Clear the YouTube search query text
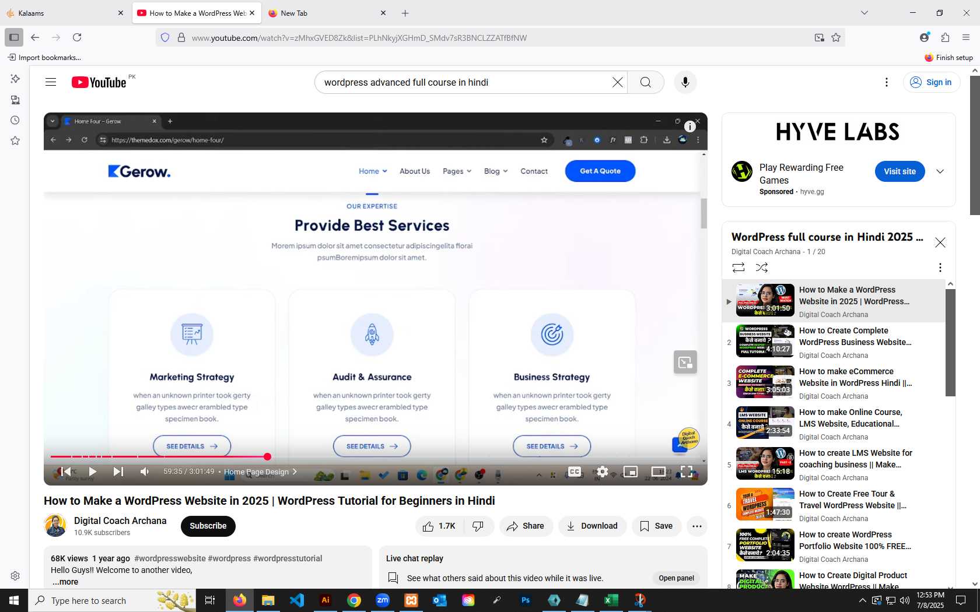 (x=617, y=82)
